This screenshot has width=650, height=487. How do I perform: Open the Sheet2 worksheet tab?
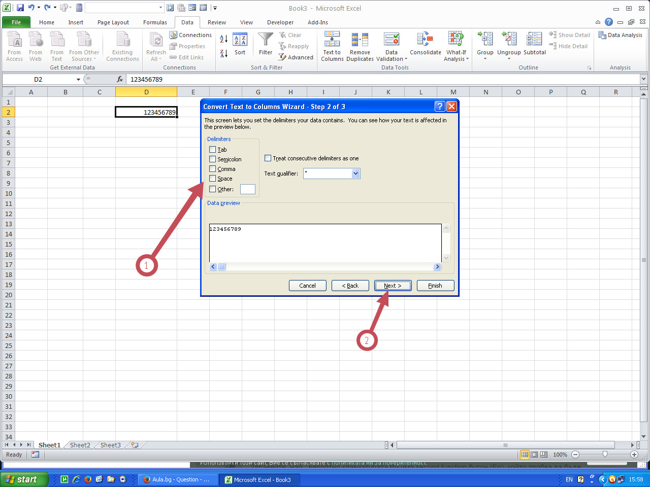pyautogui.click(x=80, y=445)
